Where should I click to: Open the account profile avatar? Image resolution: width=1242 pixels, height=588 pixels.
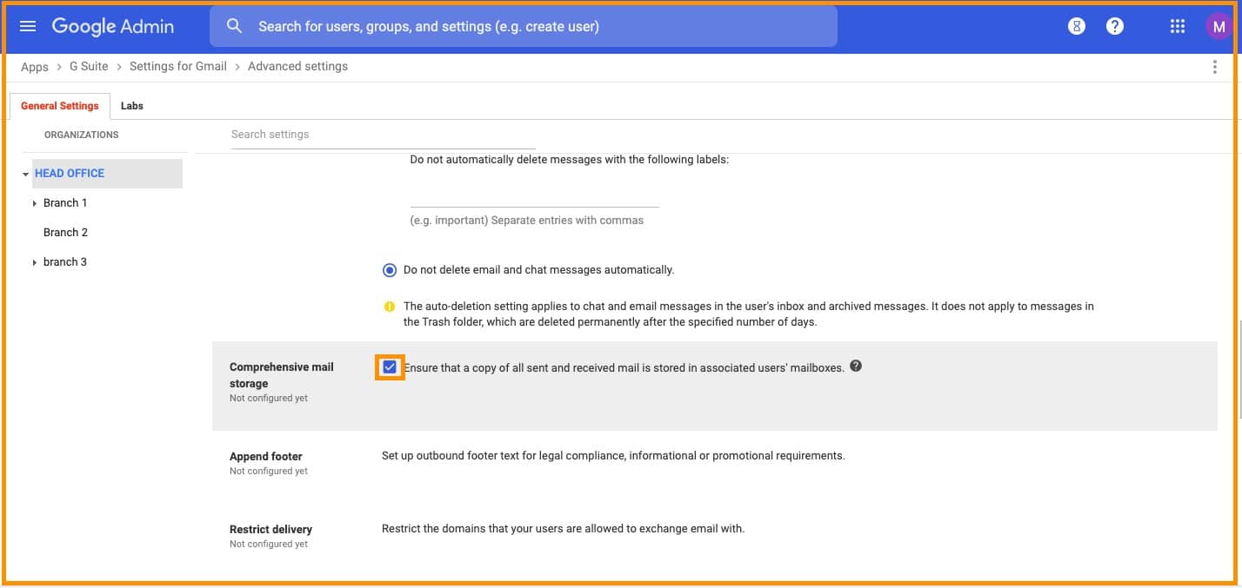[1219, 27]
